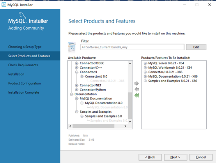Open the Check Requirements step
This screenshot has width=216, height=163.
(x=23, y=65)
